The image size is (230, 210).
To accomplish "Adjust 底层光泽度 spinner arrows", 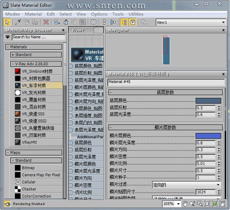I will pyautogui.click(x=219, y=115).
